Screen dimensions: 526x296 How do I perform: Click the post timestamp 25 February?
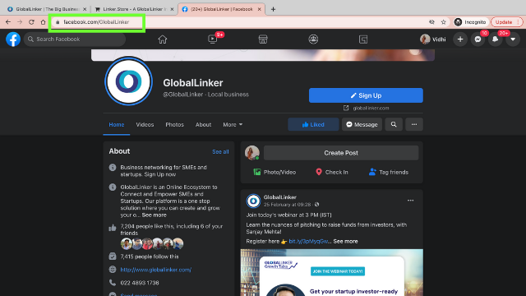[287, 205]
